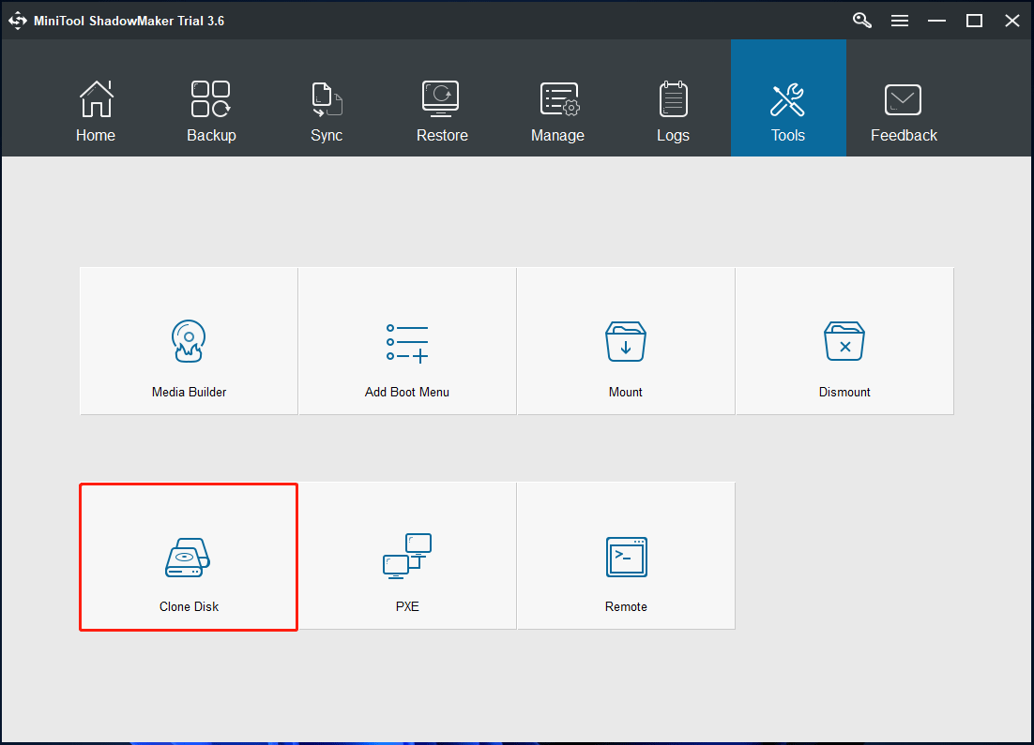1034x745 pixels.
Task: Close the ShadowMaker window
Action: point(1012,21)
